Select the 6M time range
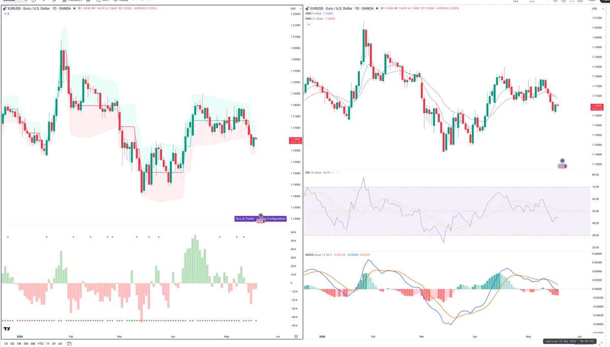The height and width of the screenshot is (347, 610). tap(33, 343)
